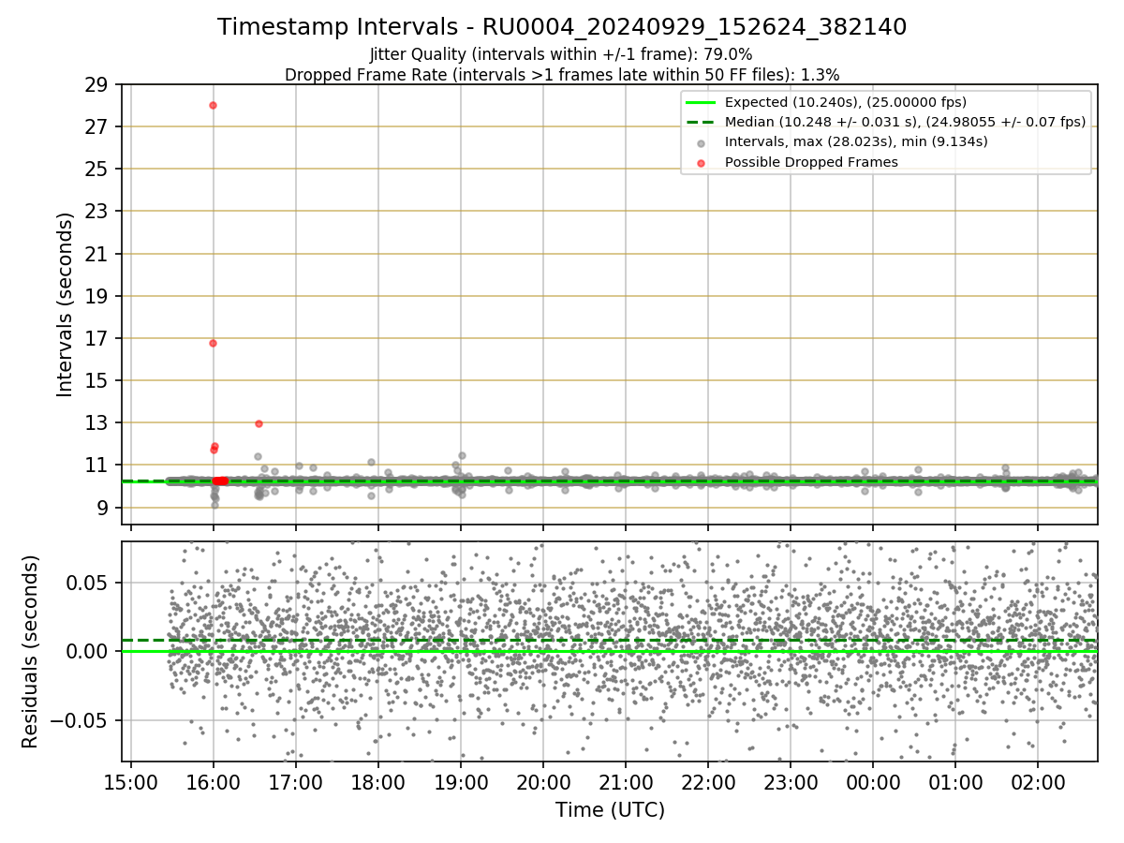
Task: Click the "01:00" tick label on the time axis
Action: tap(955, 781)
